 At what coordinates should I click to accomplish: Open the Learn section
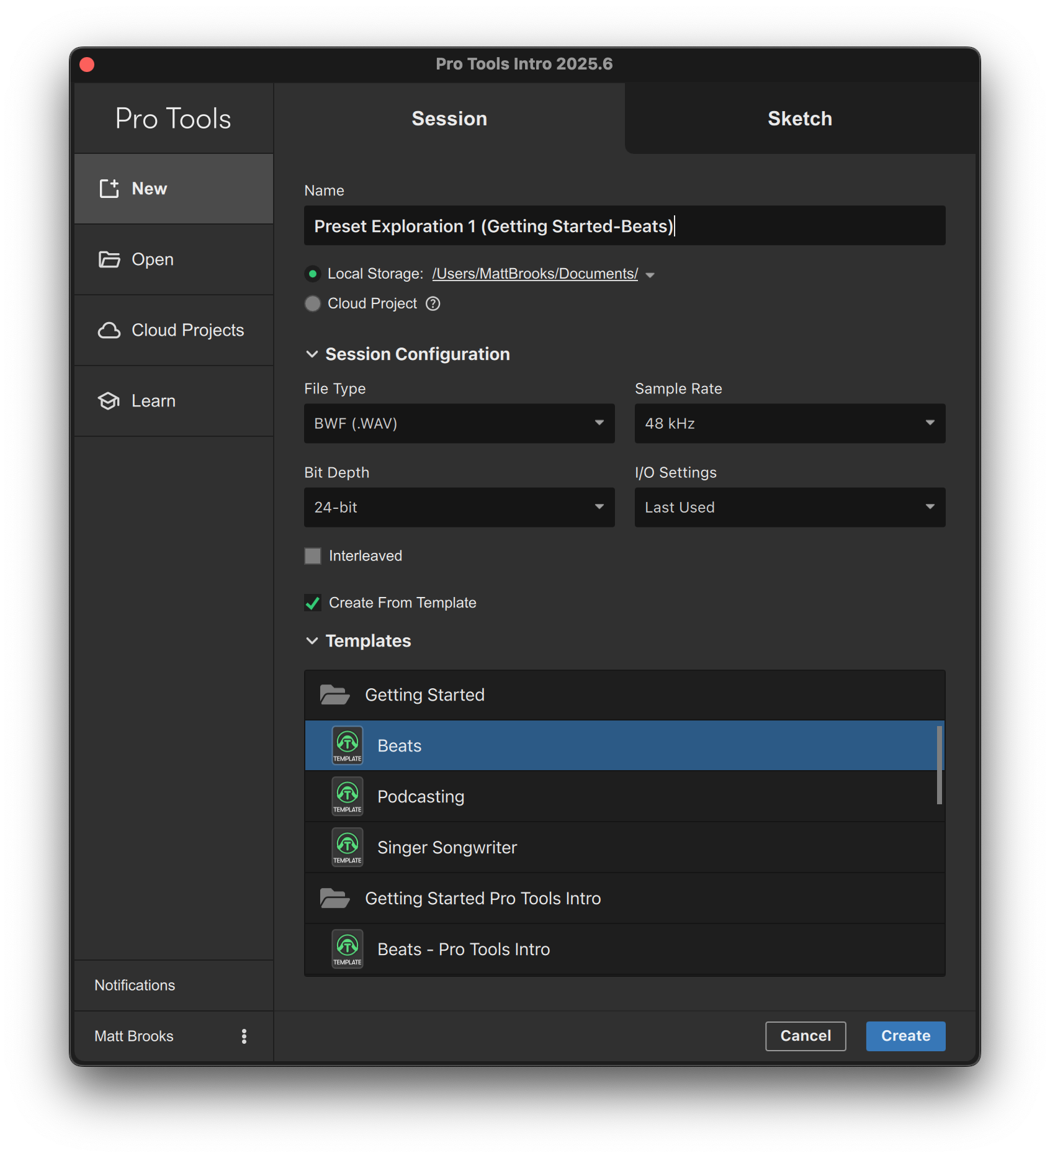coord(174,401)
